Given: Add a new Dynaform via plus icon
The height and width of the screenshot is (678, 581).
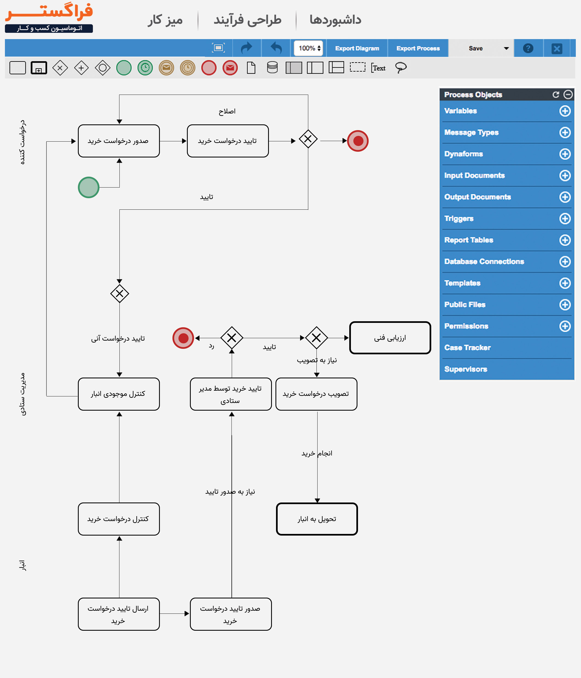Looking at the screenshot, I should pos(565,154).
